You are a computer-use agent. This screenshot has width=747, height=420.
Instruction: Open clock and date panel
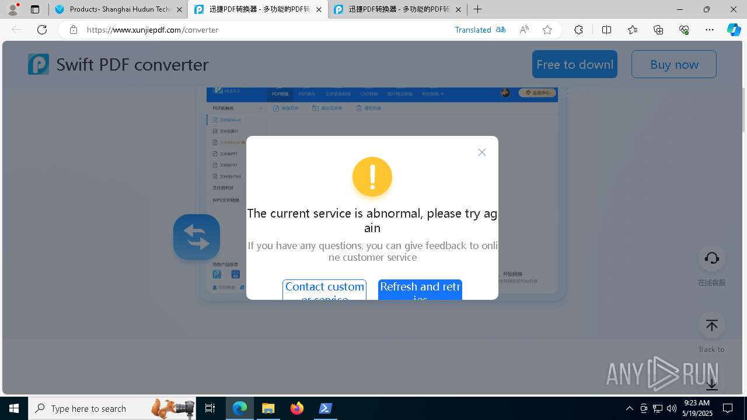[697, 408]
